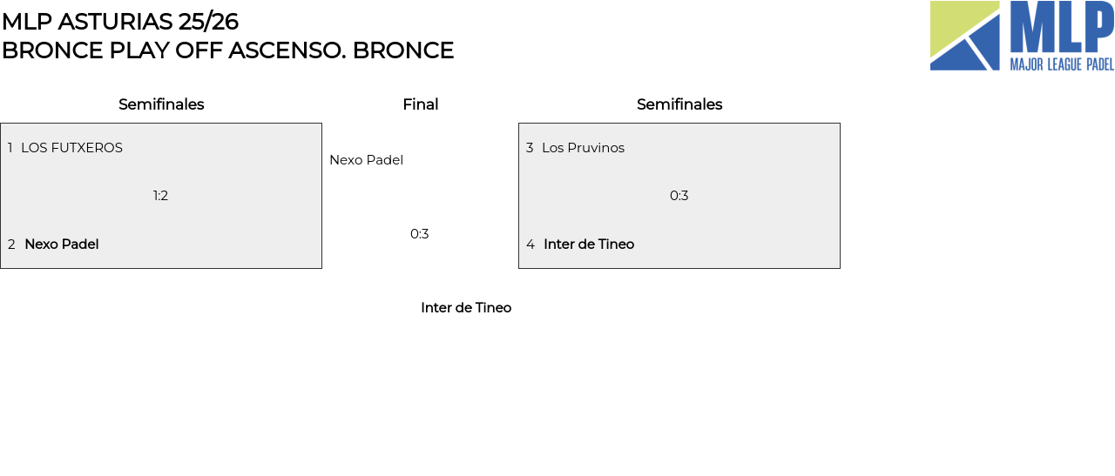Click the Semifinales header above LOS FUTXEROS
The height and width of the screenshot is (476, 1115).
[161, 104]
